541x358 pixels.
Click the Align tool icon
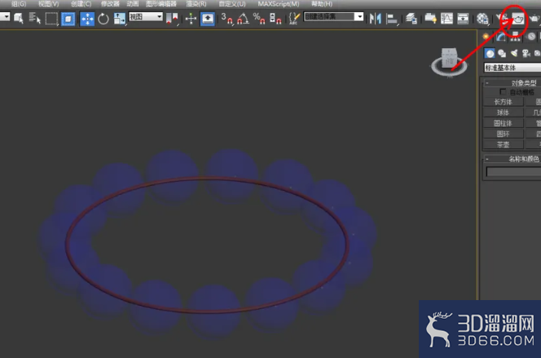click(x=392, y=19)
